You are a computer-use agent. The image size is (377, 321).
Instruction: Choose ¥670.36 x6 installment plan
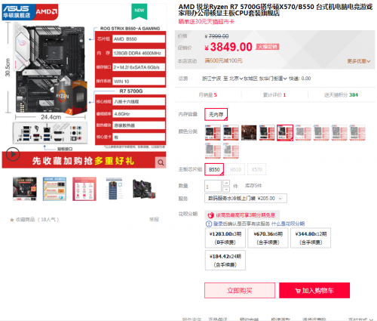tap(268, 238)
